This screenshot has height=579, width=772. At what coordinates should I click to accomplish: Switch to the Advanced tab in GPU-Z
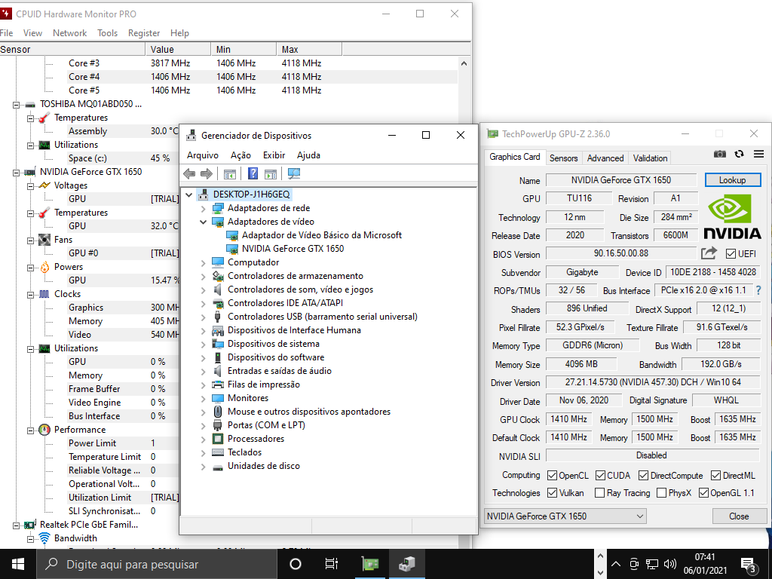[x=605, y=158]
